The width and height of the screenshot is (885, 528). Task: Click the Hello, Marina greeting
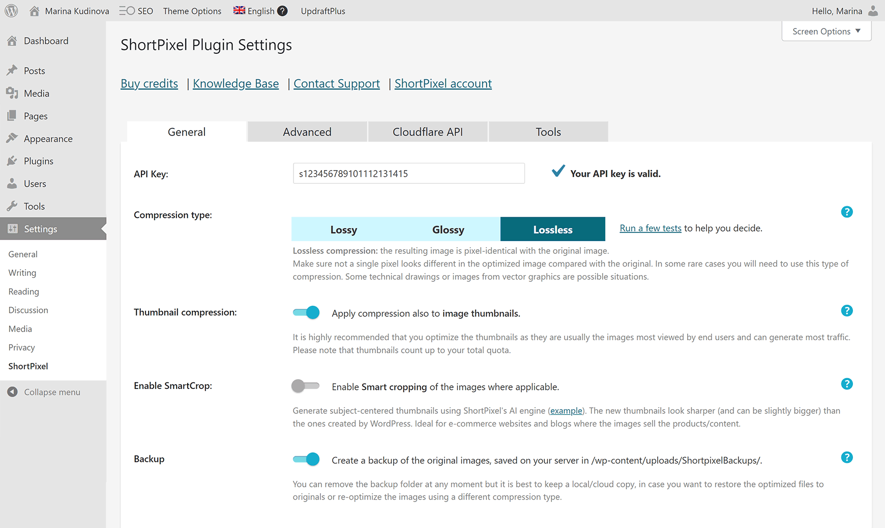(x=837, y=11)
